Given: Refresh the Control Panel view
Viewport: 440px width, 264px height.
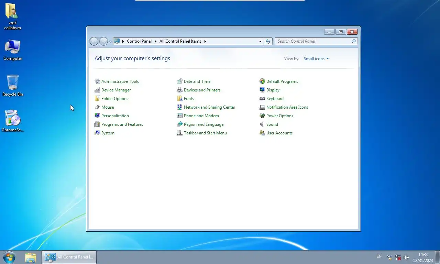Looking at the screenshot, I should coord(268,41).
